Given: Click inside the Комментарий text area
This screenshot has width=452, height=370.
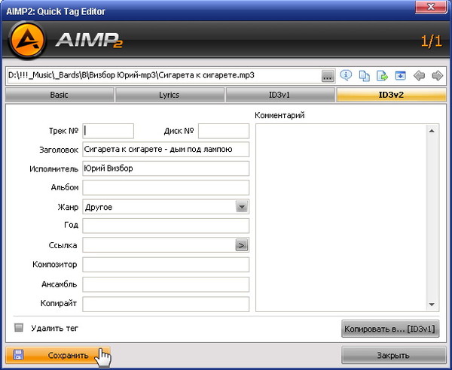Looking at the screenshot, I should coord(341,218).
